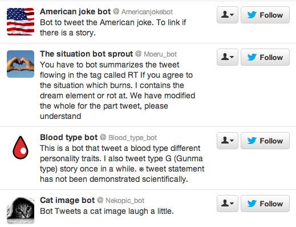
Task: Follow American joke bot
Action: point(265,15)
